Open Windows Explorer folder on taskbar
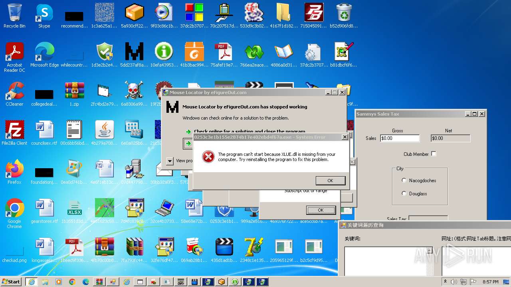Screen dimensions: 511x287 (45, 282)
